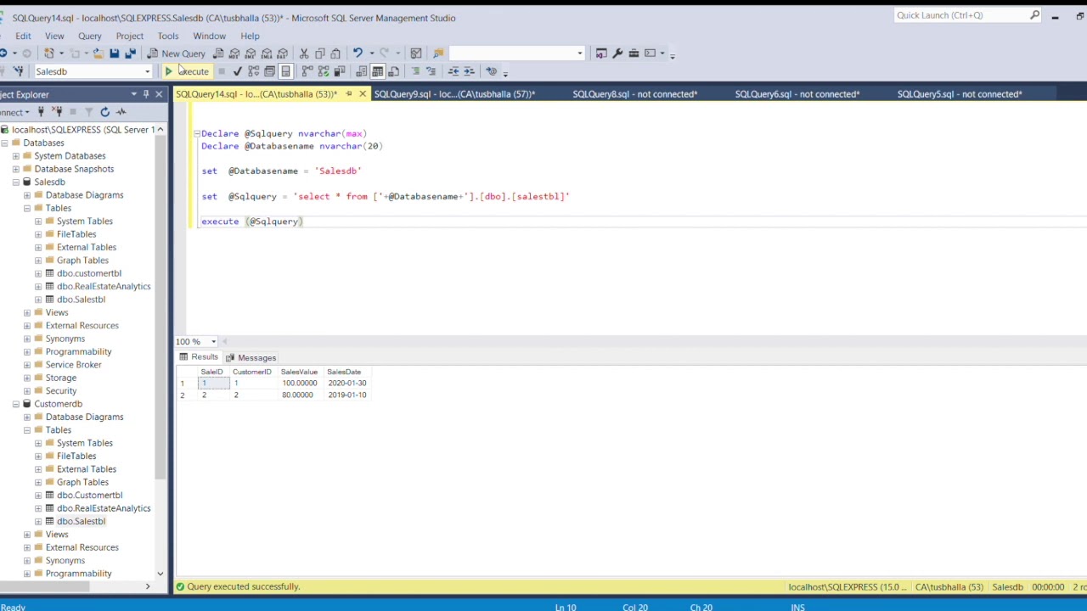
Task: Uncomment the selected lines
Action: pyautogui.click(x=431, y=71)
